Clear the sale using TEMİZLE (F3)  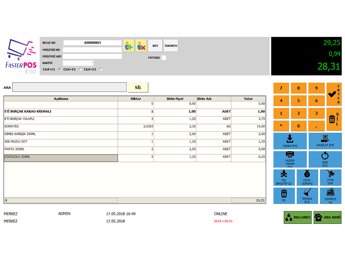(x=307, y=196)
